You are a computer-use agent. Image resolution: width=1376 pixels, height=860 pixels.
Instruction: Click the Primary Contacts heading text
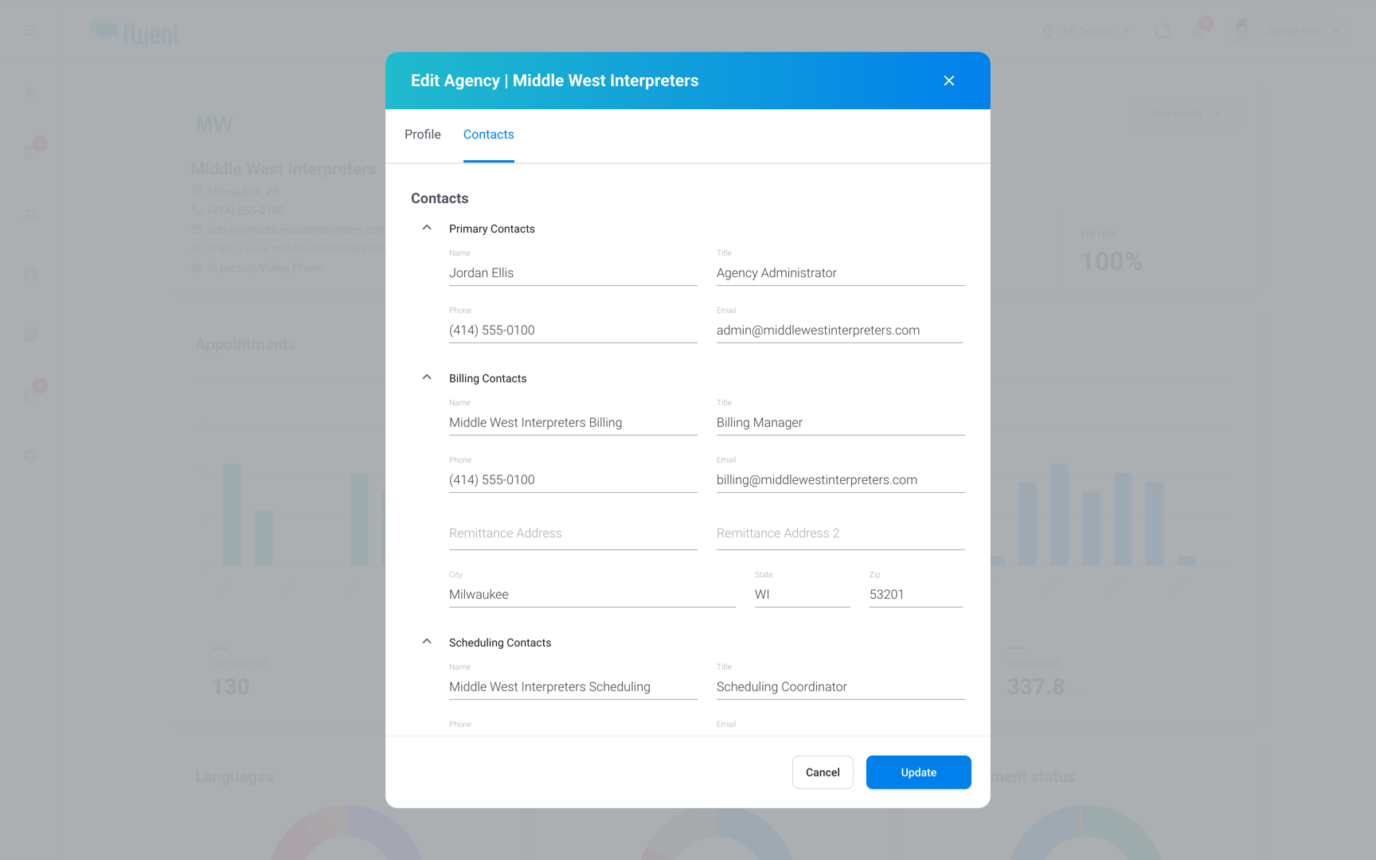[x=491, y=229]
